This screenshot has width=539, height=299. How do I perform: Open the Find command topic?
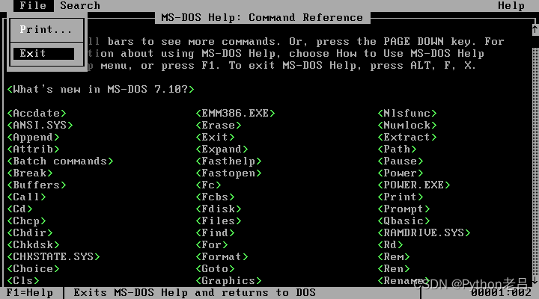point(215,233)
